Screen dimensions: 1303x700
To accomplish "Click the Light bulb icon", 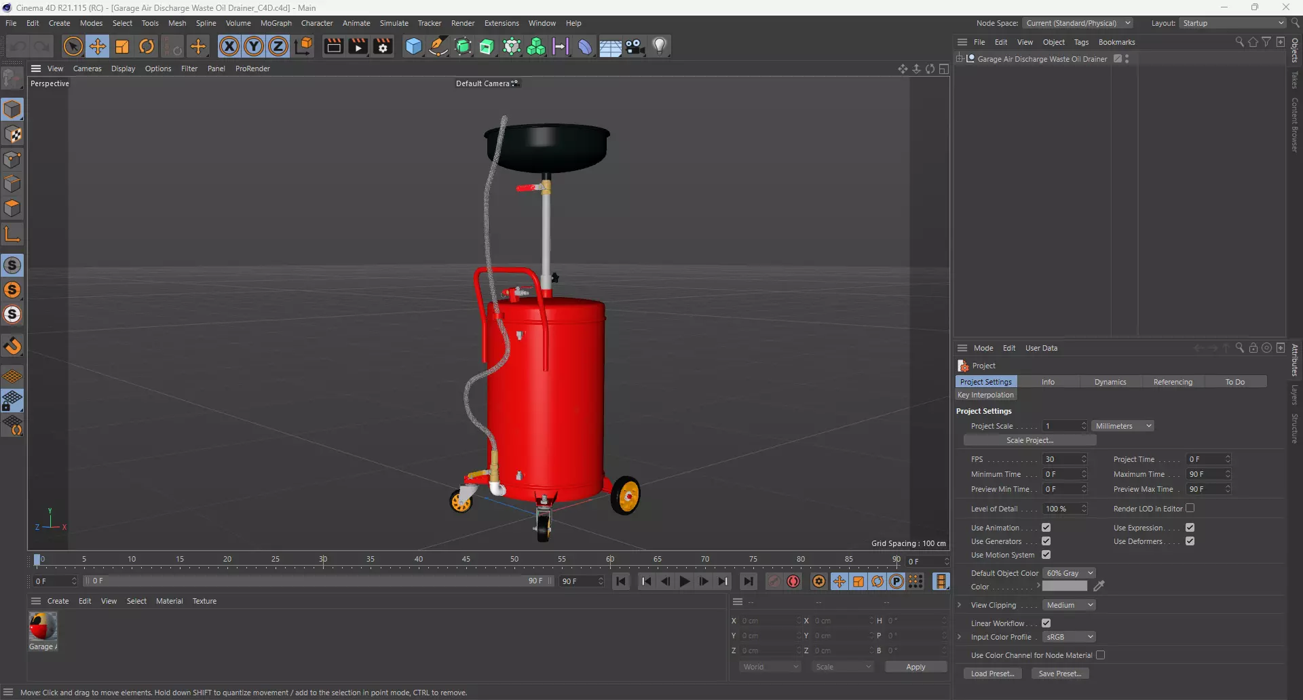I will (x=660, y=46).
